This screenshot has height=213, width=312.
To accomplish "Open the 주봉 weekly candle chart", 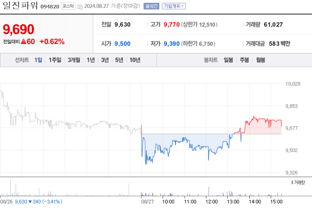I will click(244, 60).
